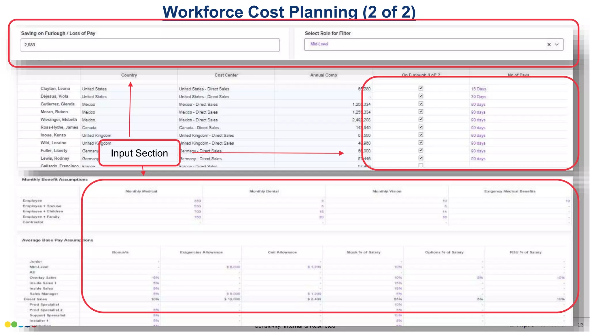The height and width of the screenshot is (332, 590).
Task: Edit Mid-Level Exigencies Allowance $ 6,000 cell
Action: pyautogui.click(x=233, y=267)
